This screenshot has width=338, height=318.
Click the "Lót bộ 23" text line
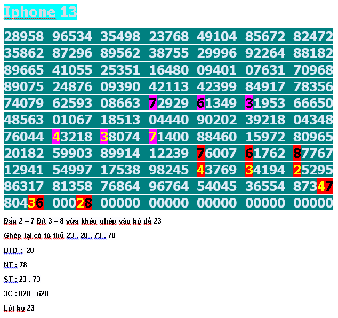[19, 308]
